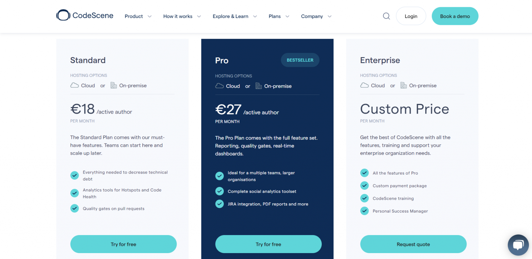The width and height of the screenshot is (532, 259).
Task: Click the CodeScene logo icon
Action: [63, 15]
